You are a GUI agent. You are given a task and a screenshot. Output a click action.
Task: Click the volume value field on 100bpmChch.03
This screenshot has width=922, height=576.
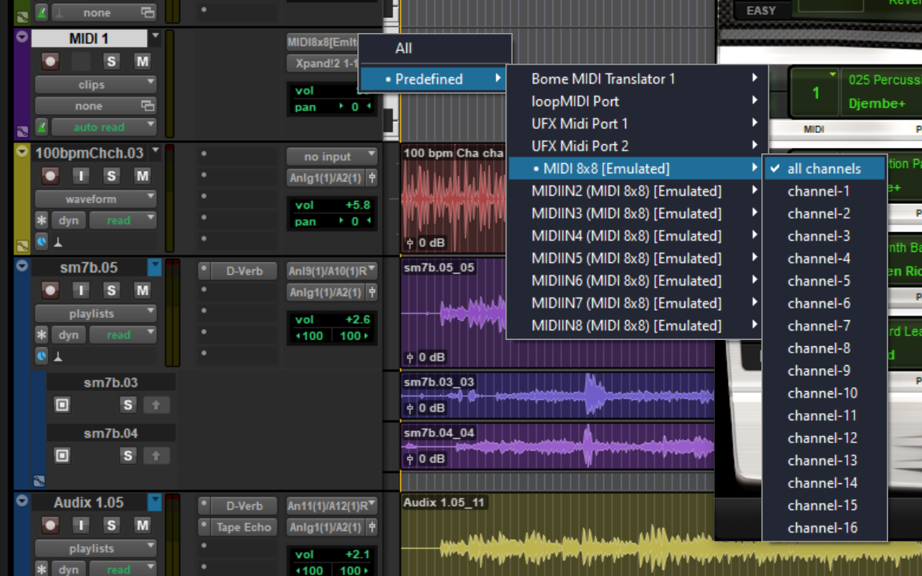[356, 205]
